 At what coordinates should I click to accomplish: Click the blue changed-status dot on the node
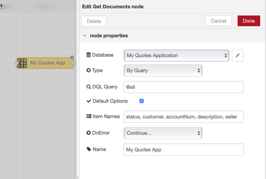[72, 57]
